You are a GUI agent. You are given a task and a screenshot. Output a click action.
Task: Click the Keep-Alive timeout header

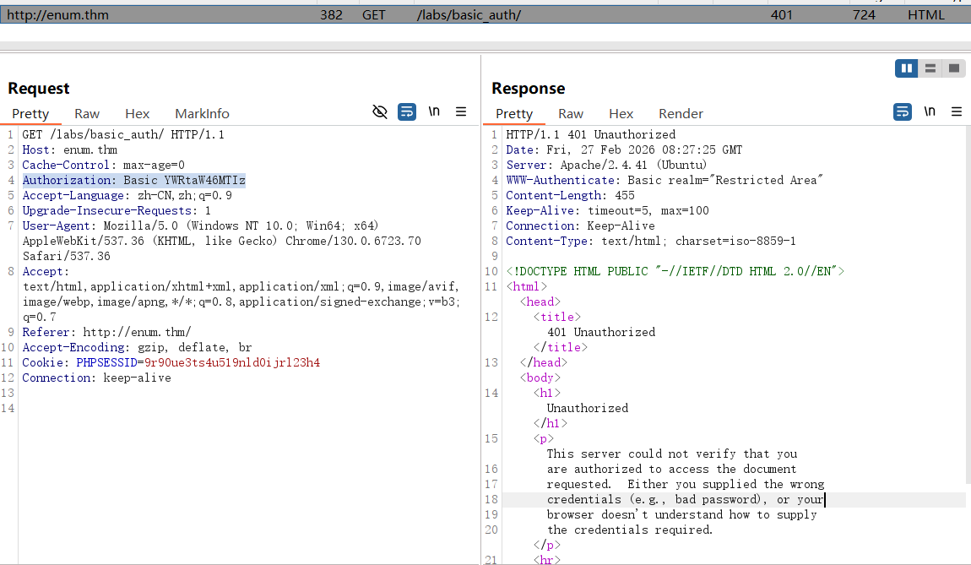tap(607, 210)
